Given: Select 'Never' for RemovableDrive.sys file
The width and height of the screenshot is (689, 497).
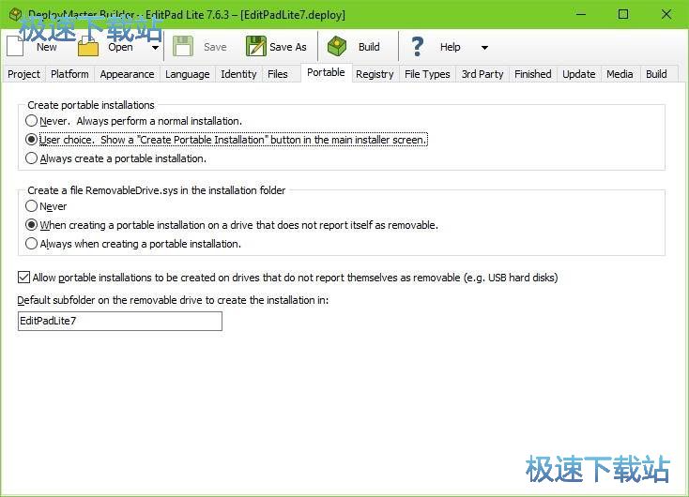Looking at the screenshot, I should [31, 206].
